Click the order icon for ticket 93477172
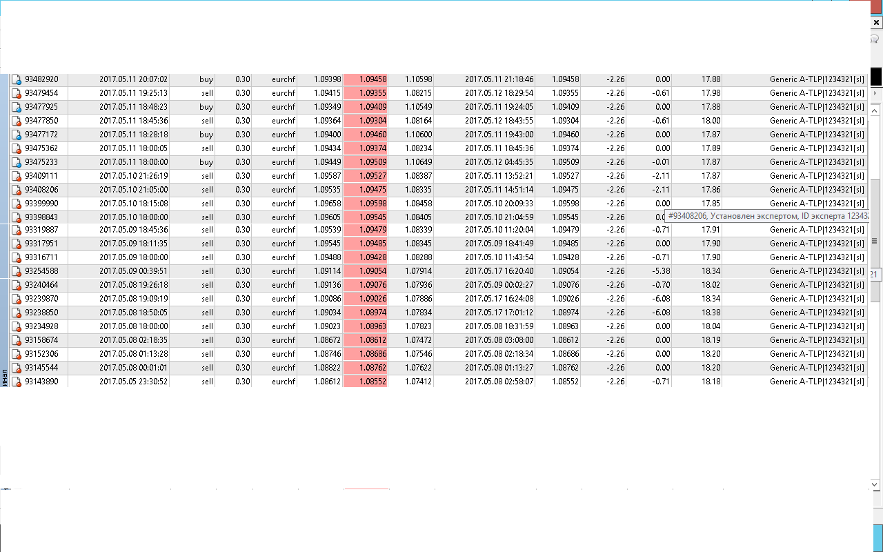 click(17, 135)
